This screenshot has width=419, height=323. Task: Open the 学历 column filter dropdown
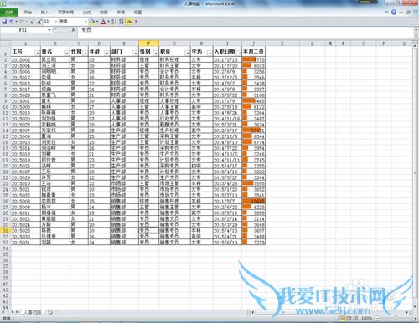[209, 53]
